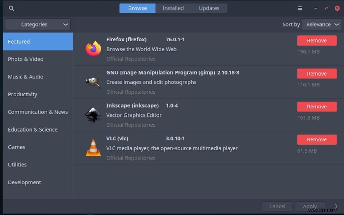Restore the window using the maximize icon

point(326,8)
